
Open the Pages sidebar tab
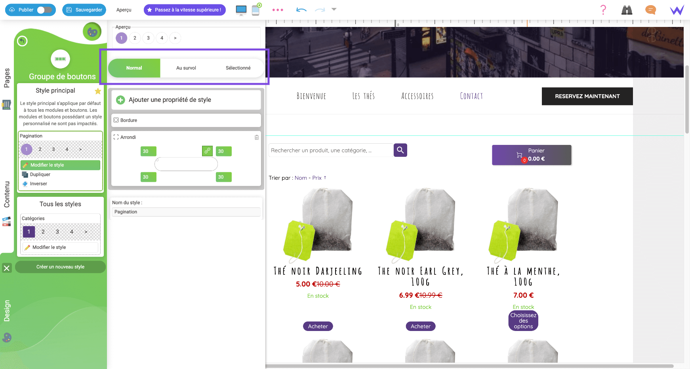click(7, 78)
